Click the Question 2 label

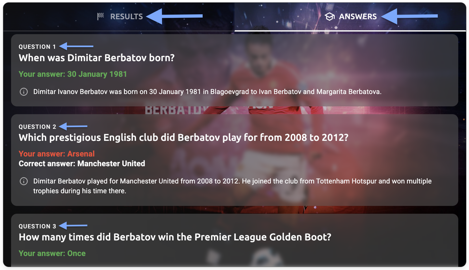(x=37, y=127)
